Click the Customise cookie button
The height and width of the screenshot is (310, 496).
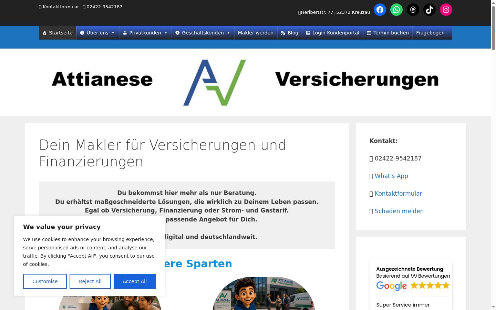[45, 281]
